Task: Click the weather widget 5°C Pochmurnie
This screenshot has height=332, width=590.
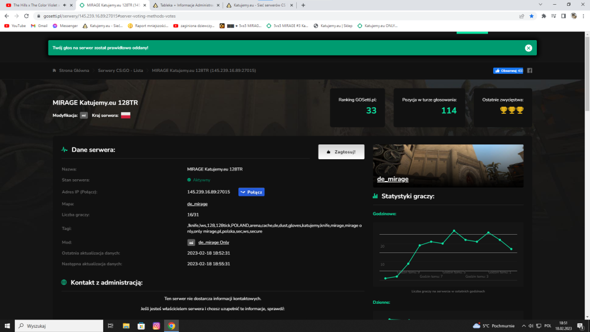Action: (494, 326)
